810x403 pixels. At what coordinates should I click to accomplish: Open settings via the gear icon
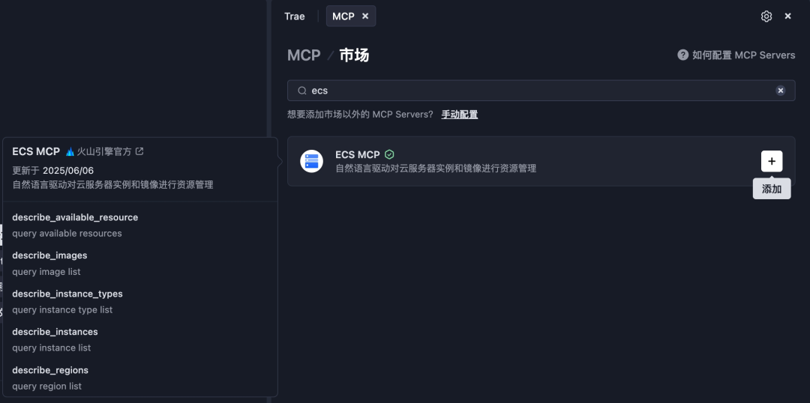coord(766,16)
